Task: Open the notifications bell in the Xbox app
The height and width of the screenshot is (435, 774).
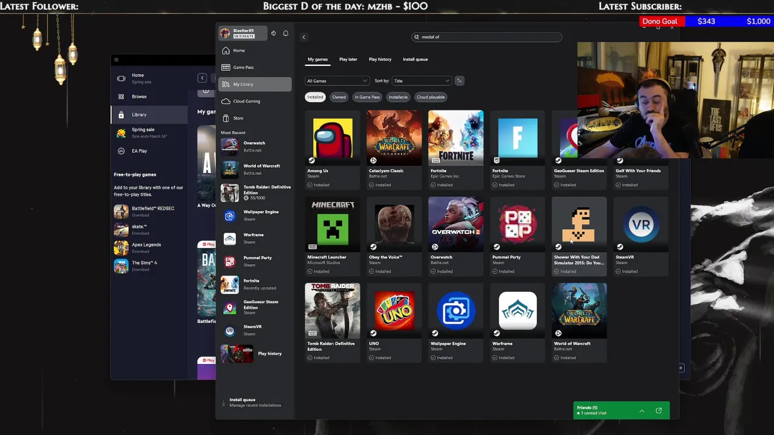Action: (285, 34)
